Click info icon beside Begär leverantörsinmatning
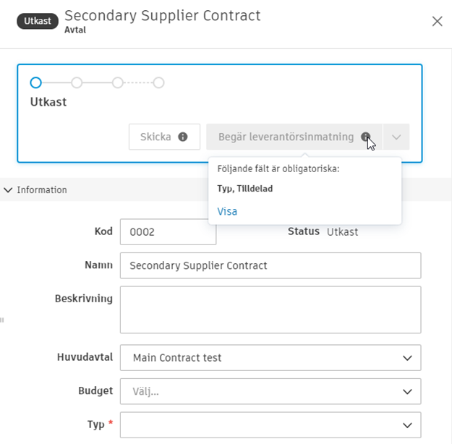Screen dimensions: 452x444 [366, 137]
